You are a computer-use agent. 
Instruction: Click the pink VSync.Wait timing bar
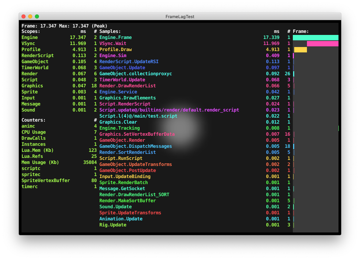[322, 44]
